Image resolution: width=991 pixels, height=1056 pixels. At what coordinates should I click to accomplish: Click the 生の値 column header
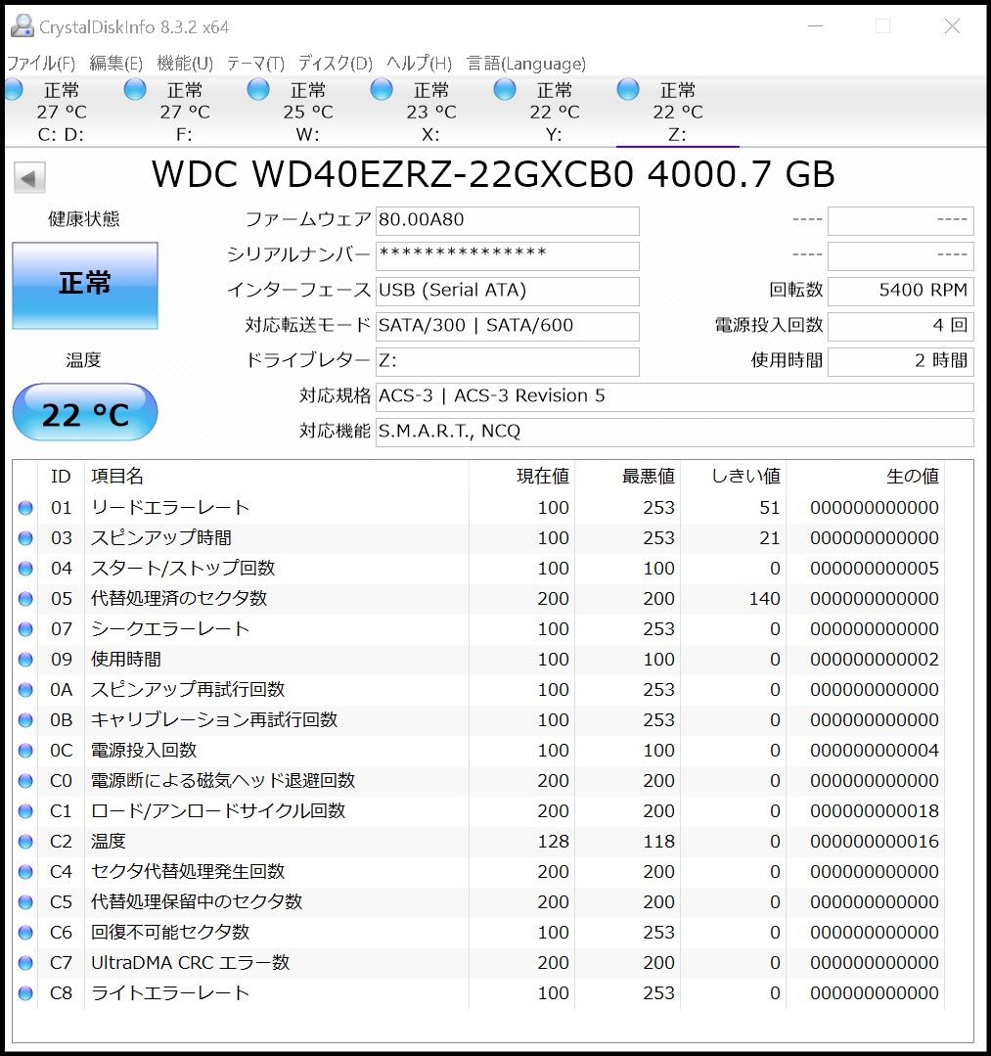(912, 476)
